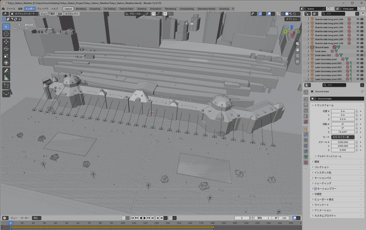Select the Scale tool
366x230 pixels.
pos(6,56)
